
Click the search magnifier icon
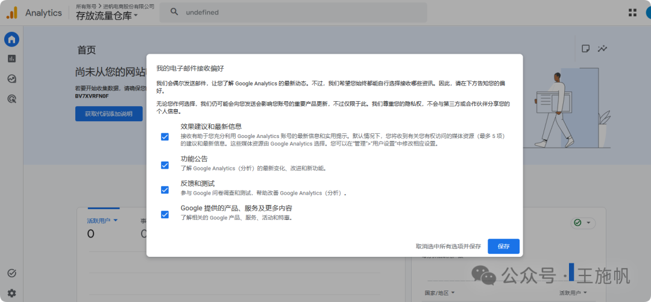(174, 12)
